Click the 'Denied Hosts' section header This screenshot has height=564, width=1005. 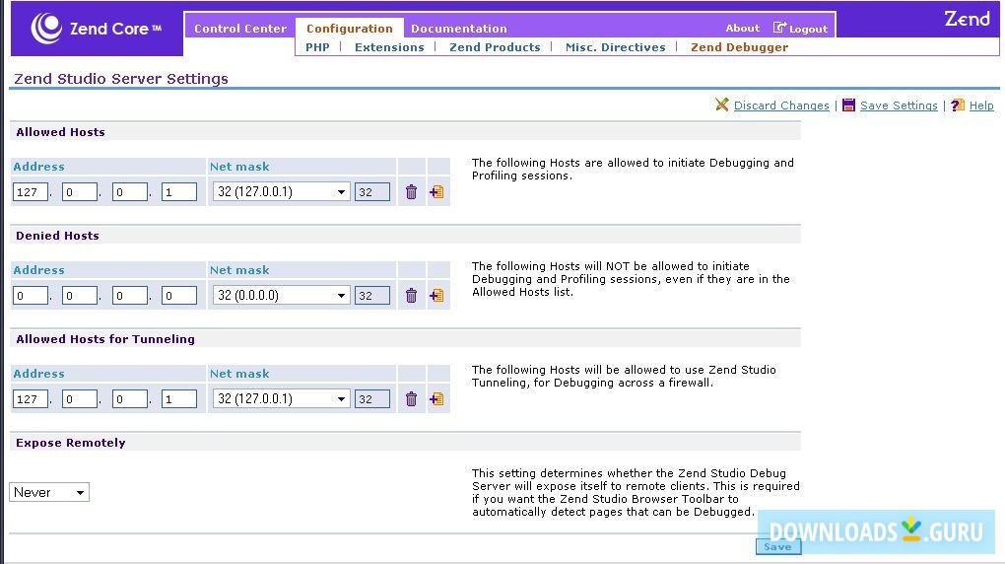click(58, 236)
